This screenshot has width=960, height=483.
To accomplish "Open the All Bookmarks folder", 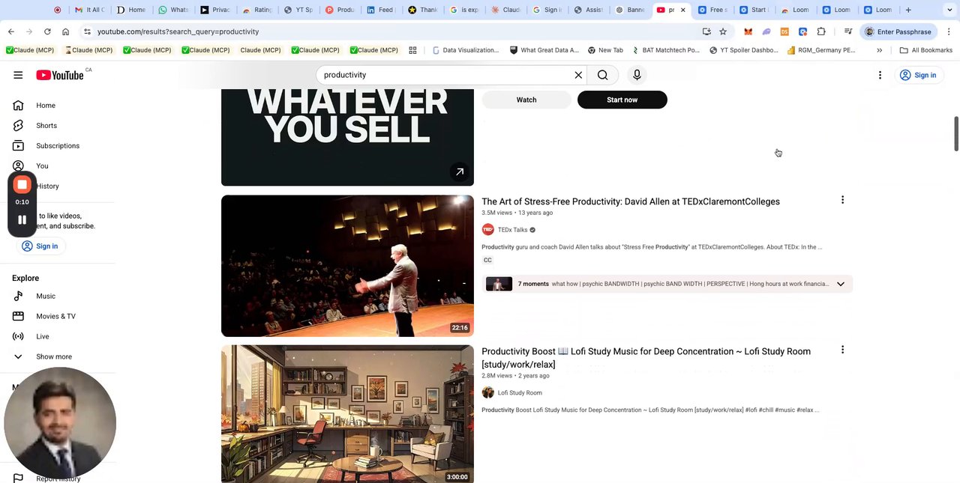I will pos(926,50).
